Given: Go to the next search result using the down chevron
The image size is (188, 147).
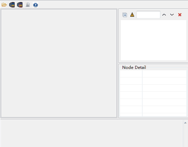Looking at the screenshot, I should tap(172, 15).
